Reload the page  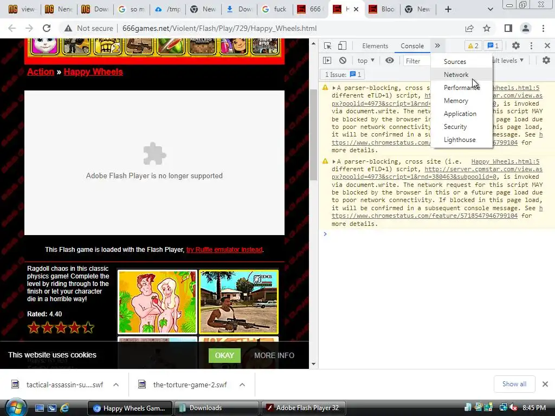pyautogui.click(x=47, y=28)
